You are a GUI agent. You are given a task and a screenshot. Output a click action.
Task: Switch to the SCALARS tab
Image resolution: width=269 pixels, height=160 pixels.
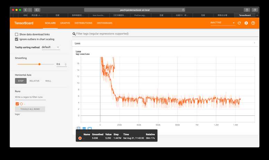coord(50,23)
